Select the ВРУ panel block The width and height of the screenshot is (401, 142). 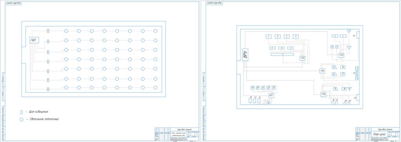coord(245,55)
